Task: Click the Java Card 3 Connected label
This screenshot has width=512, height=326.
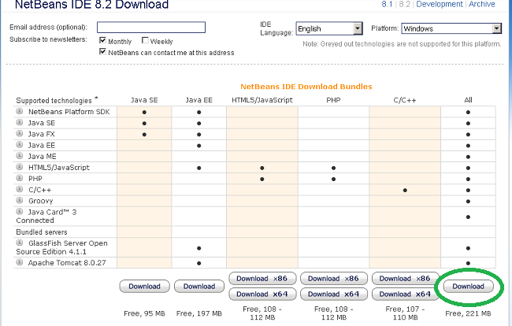Action: pos(46,216)
